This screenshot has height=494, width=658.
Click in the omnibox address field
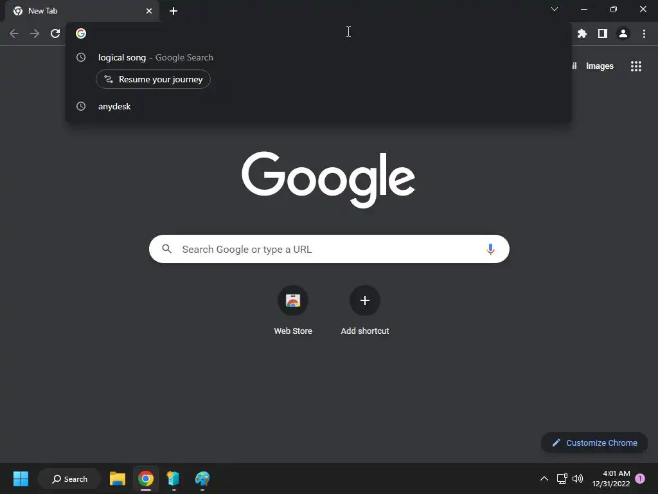coord(319,33)
